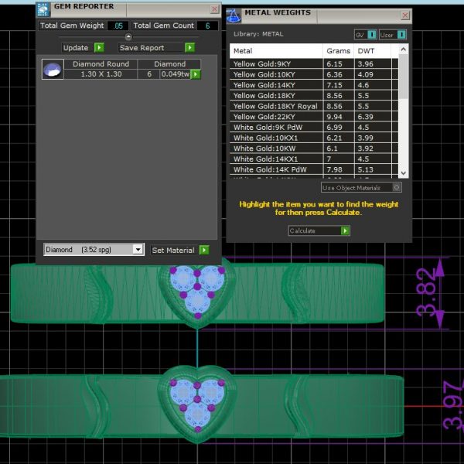
Task: Click the Save Report button
Action: click(156, 48)
